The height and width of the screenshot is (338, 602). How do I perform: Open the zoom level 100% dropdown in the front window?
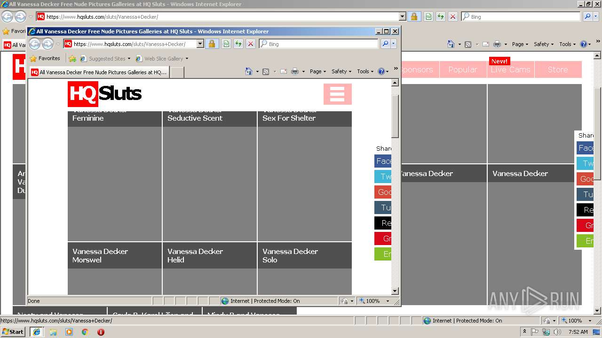(388, 301)
